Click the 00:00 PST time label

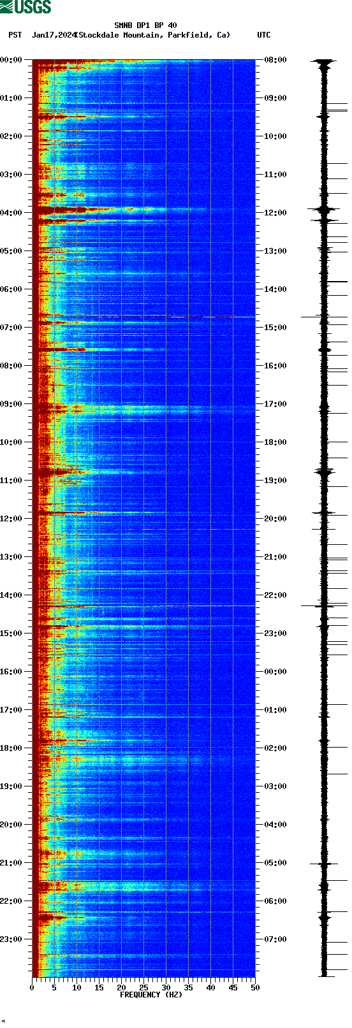point(11,60)
